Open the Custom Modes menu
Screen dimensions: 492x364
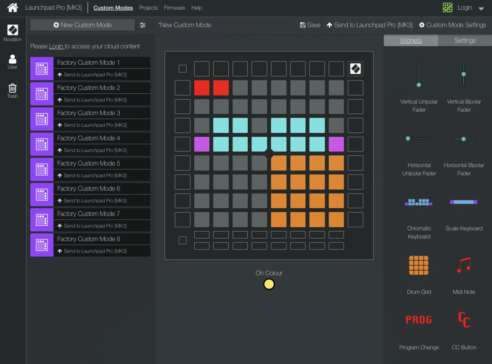[113, 8]
